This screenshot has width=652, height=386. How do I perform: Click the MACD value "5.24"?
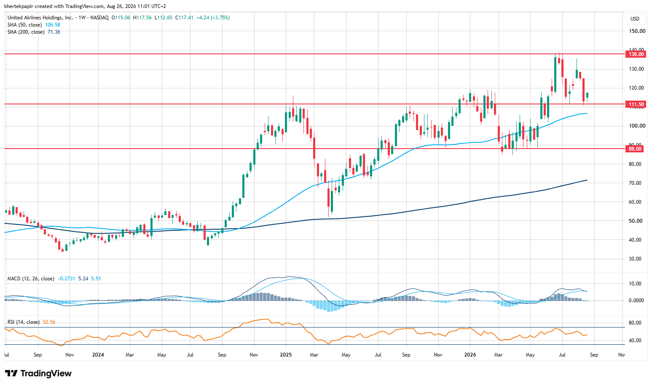coord(83,279)
